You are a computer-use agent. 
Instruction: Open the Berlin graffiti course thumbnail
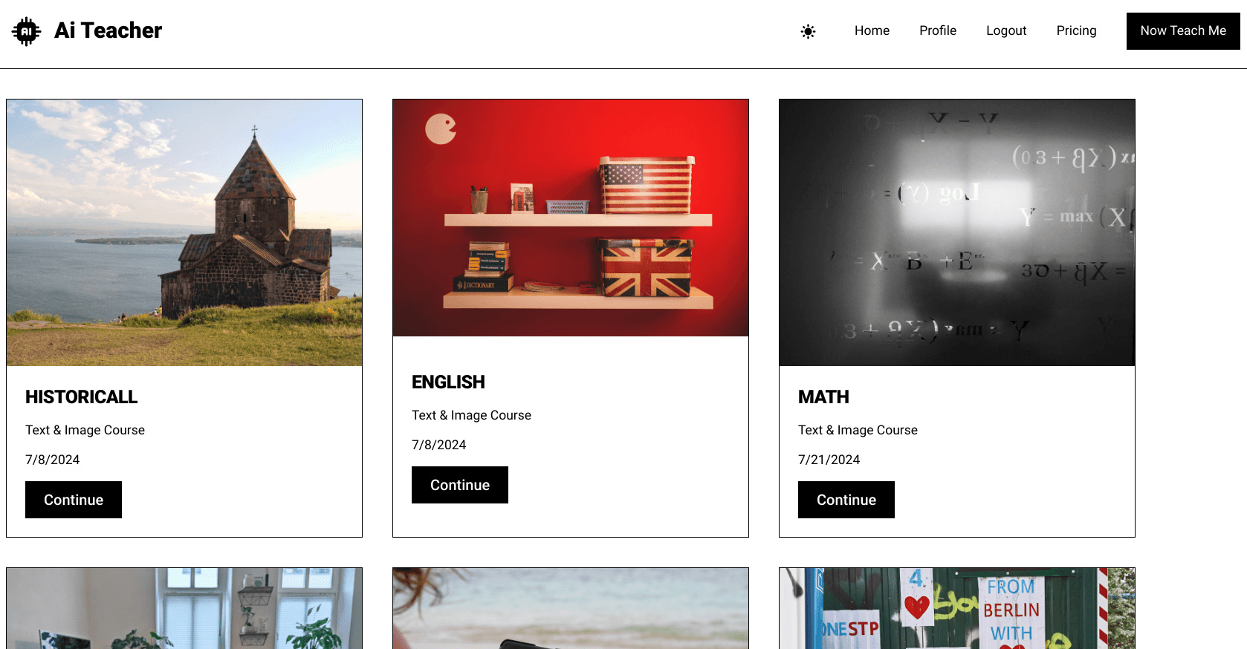pos(957,608)
